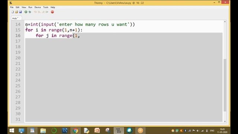Open File Explorer folder icon in taskbar
The width and height of the screenshot is (238, 134).
pyautogui.click(x=43, y=131)
